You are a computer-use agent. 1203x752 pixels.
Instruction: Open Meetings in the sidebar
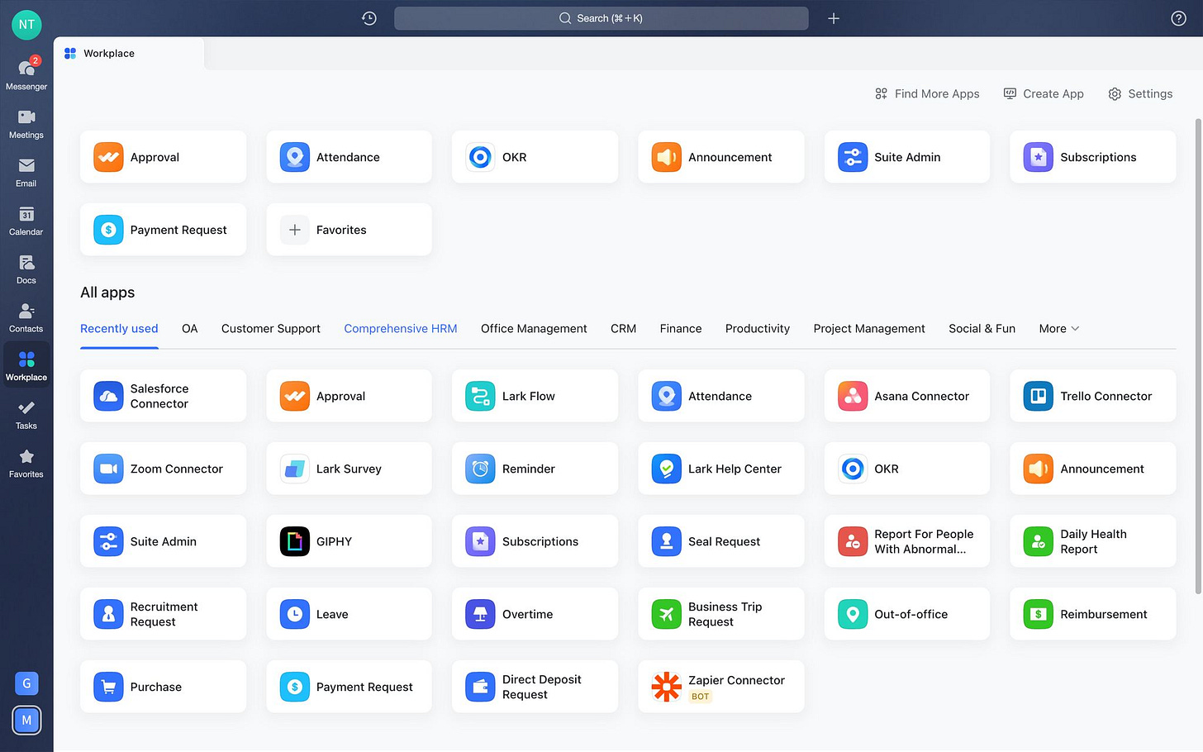[26, 124]
